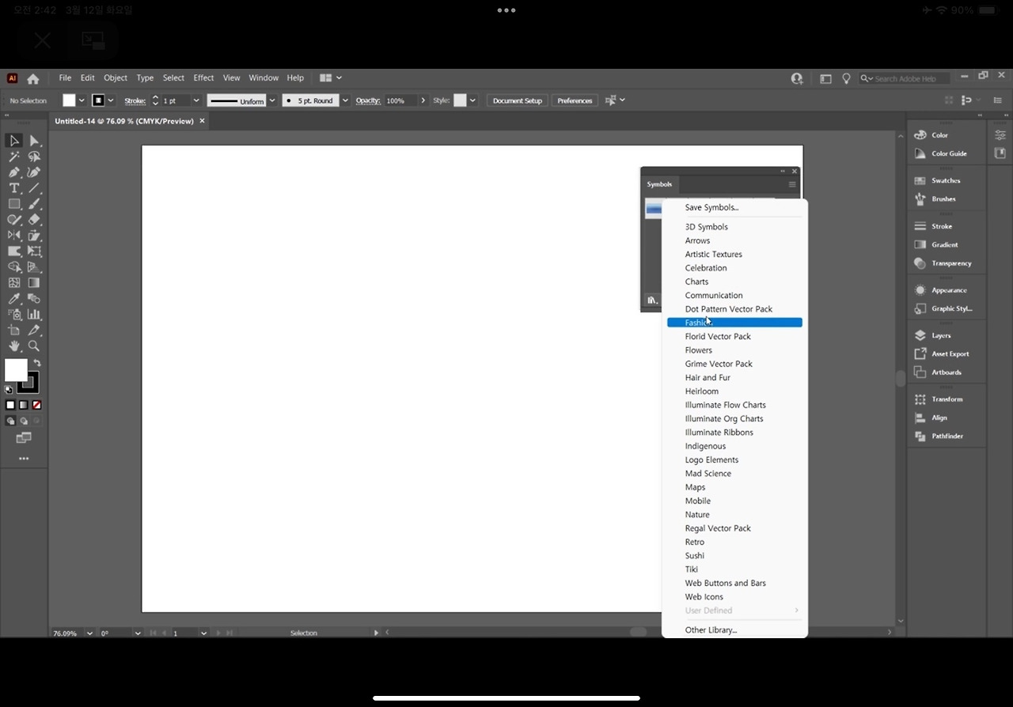Set the paint mode to Gradient

(x=24, y=405)
